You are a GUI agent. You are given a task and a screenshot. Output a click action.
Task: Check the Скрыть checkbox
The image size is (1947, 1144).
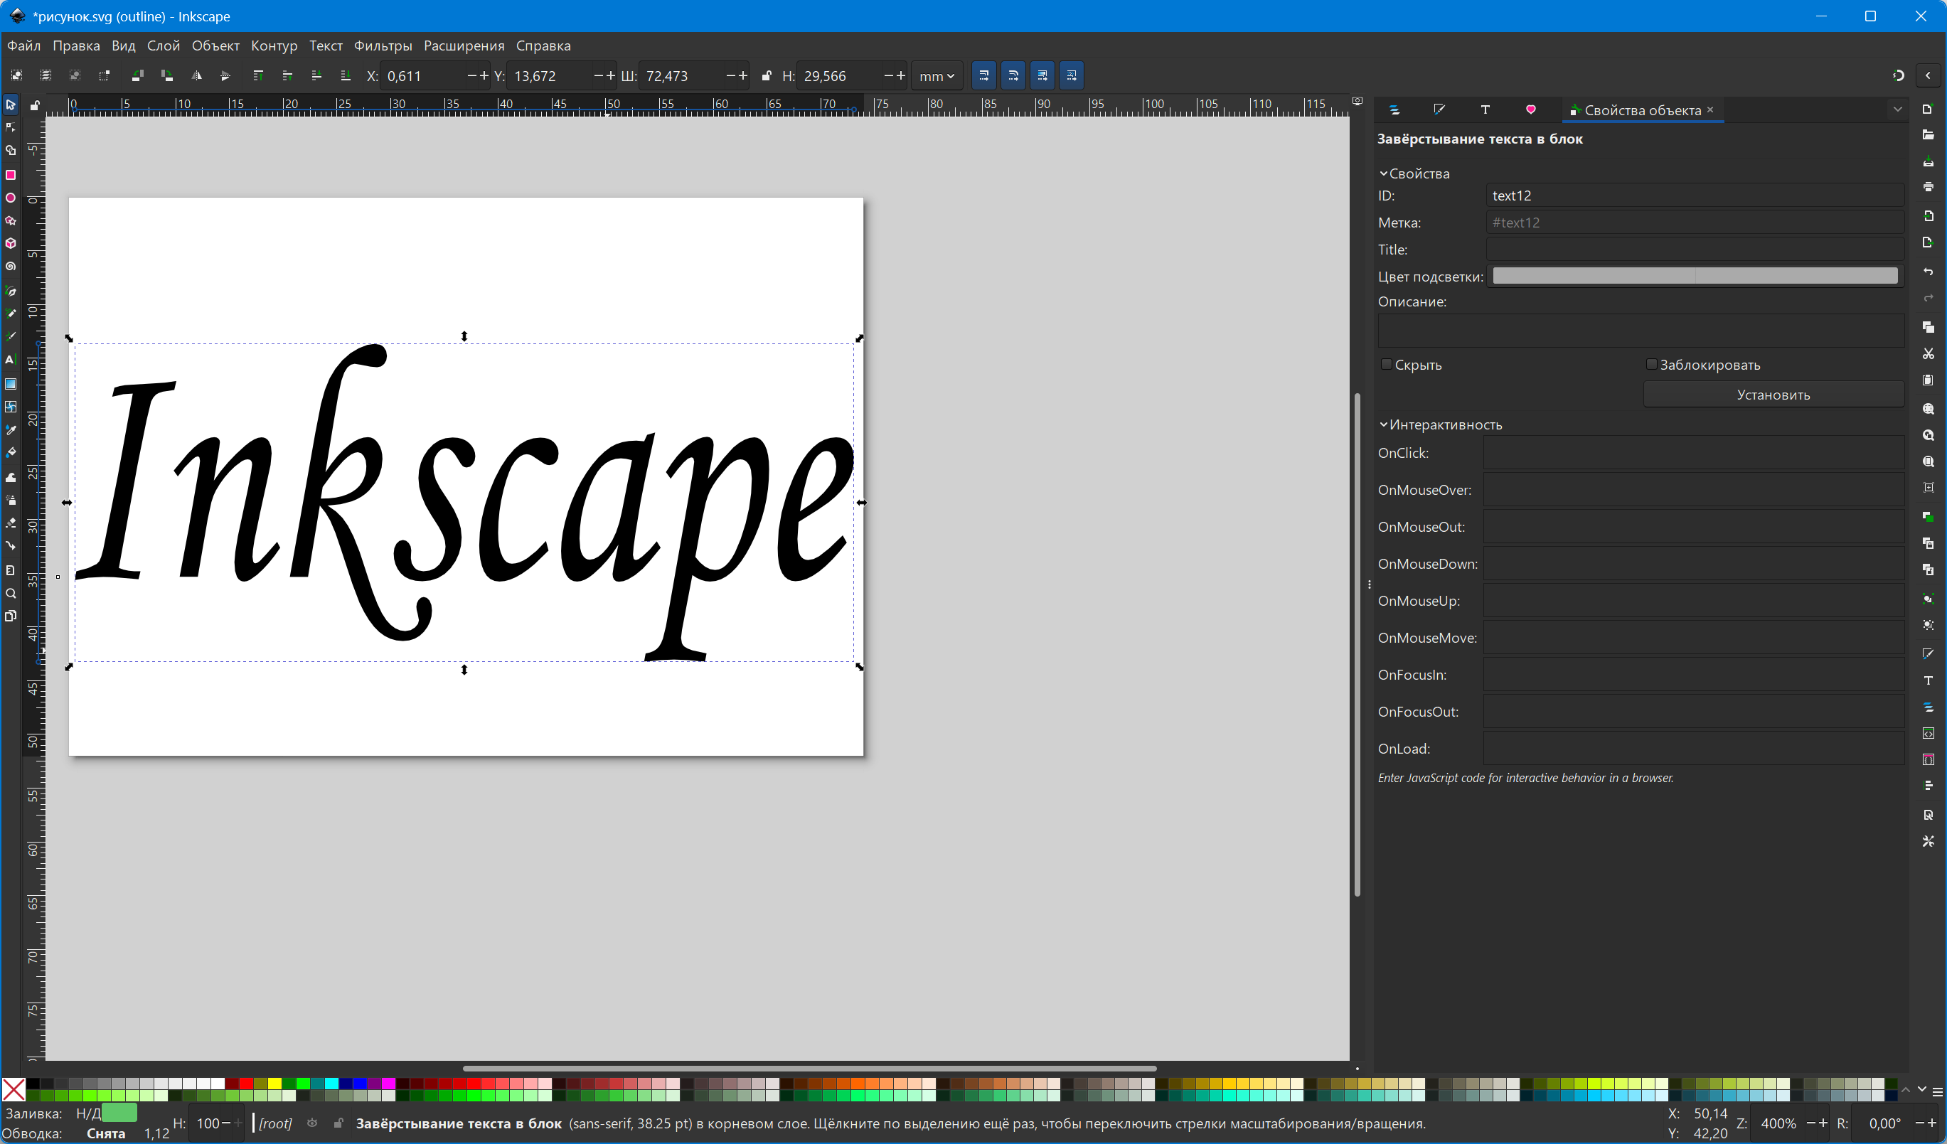1386,365
